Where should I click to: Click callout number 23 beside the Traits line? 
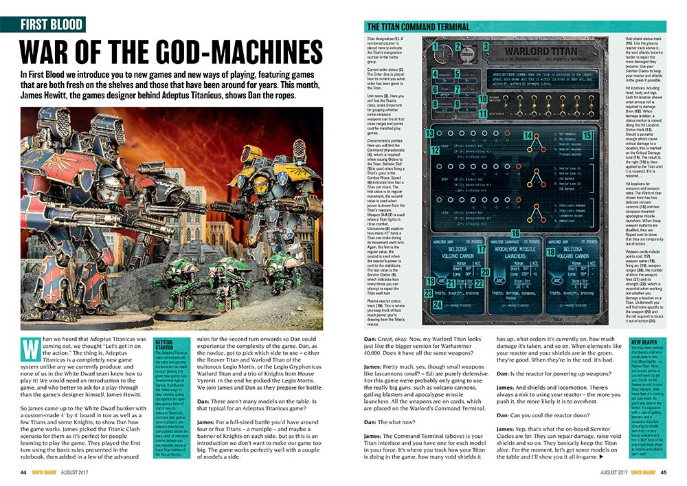[429, 293]
